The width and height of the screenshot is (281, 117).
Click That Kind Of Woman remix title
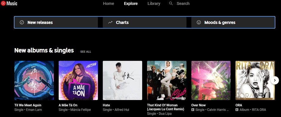[165, 107]
